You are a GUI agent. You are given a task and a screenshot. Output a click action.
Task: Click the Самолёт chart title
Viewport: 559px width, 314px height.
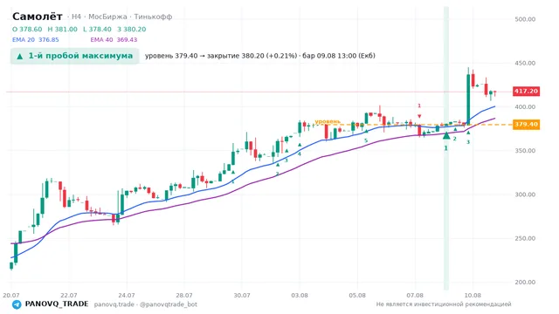[x=38, y=17]
